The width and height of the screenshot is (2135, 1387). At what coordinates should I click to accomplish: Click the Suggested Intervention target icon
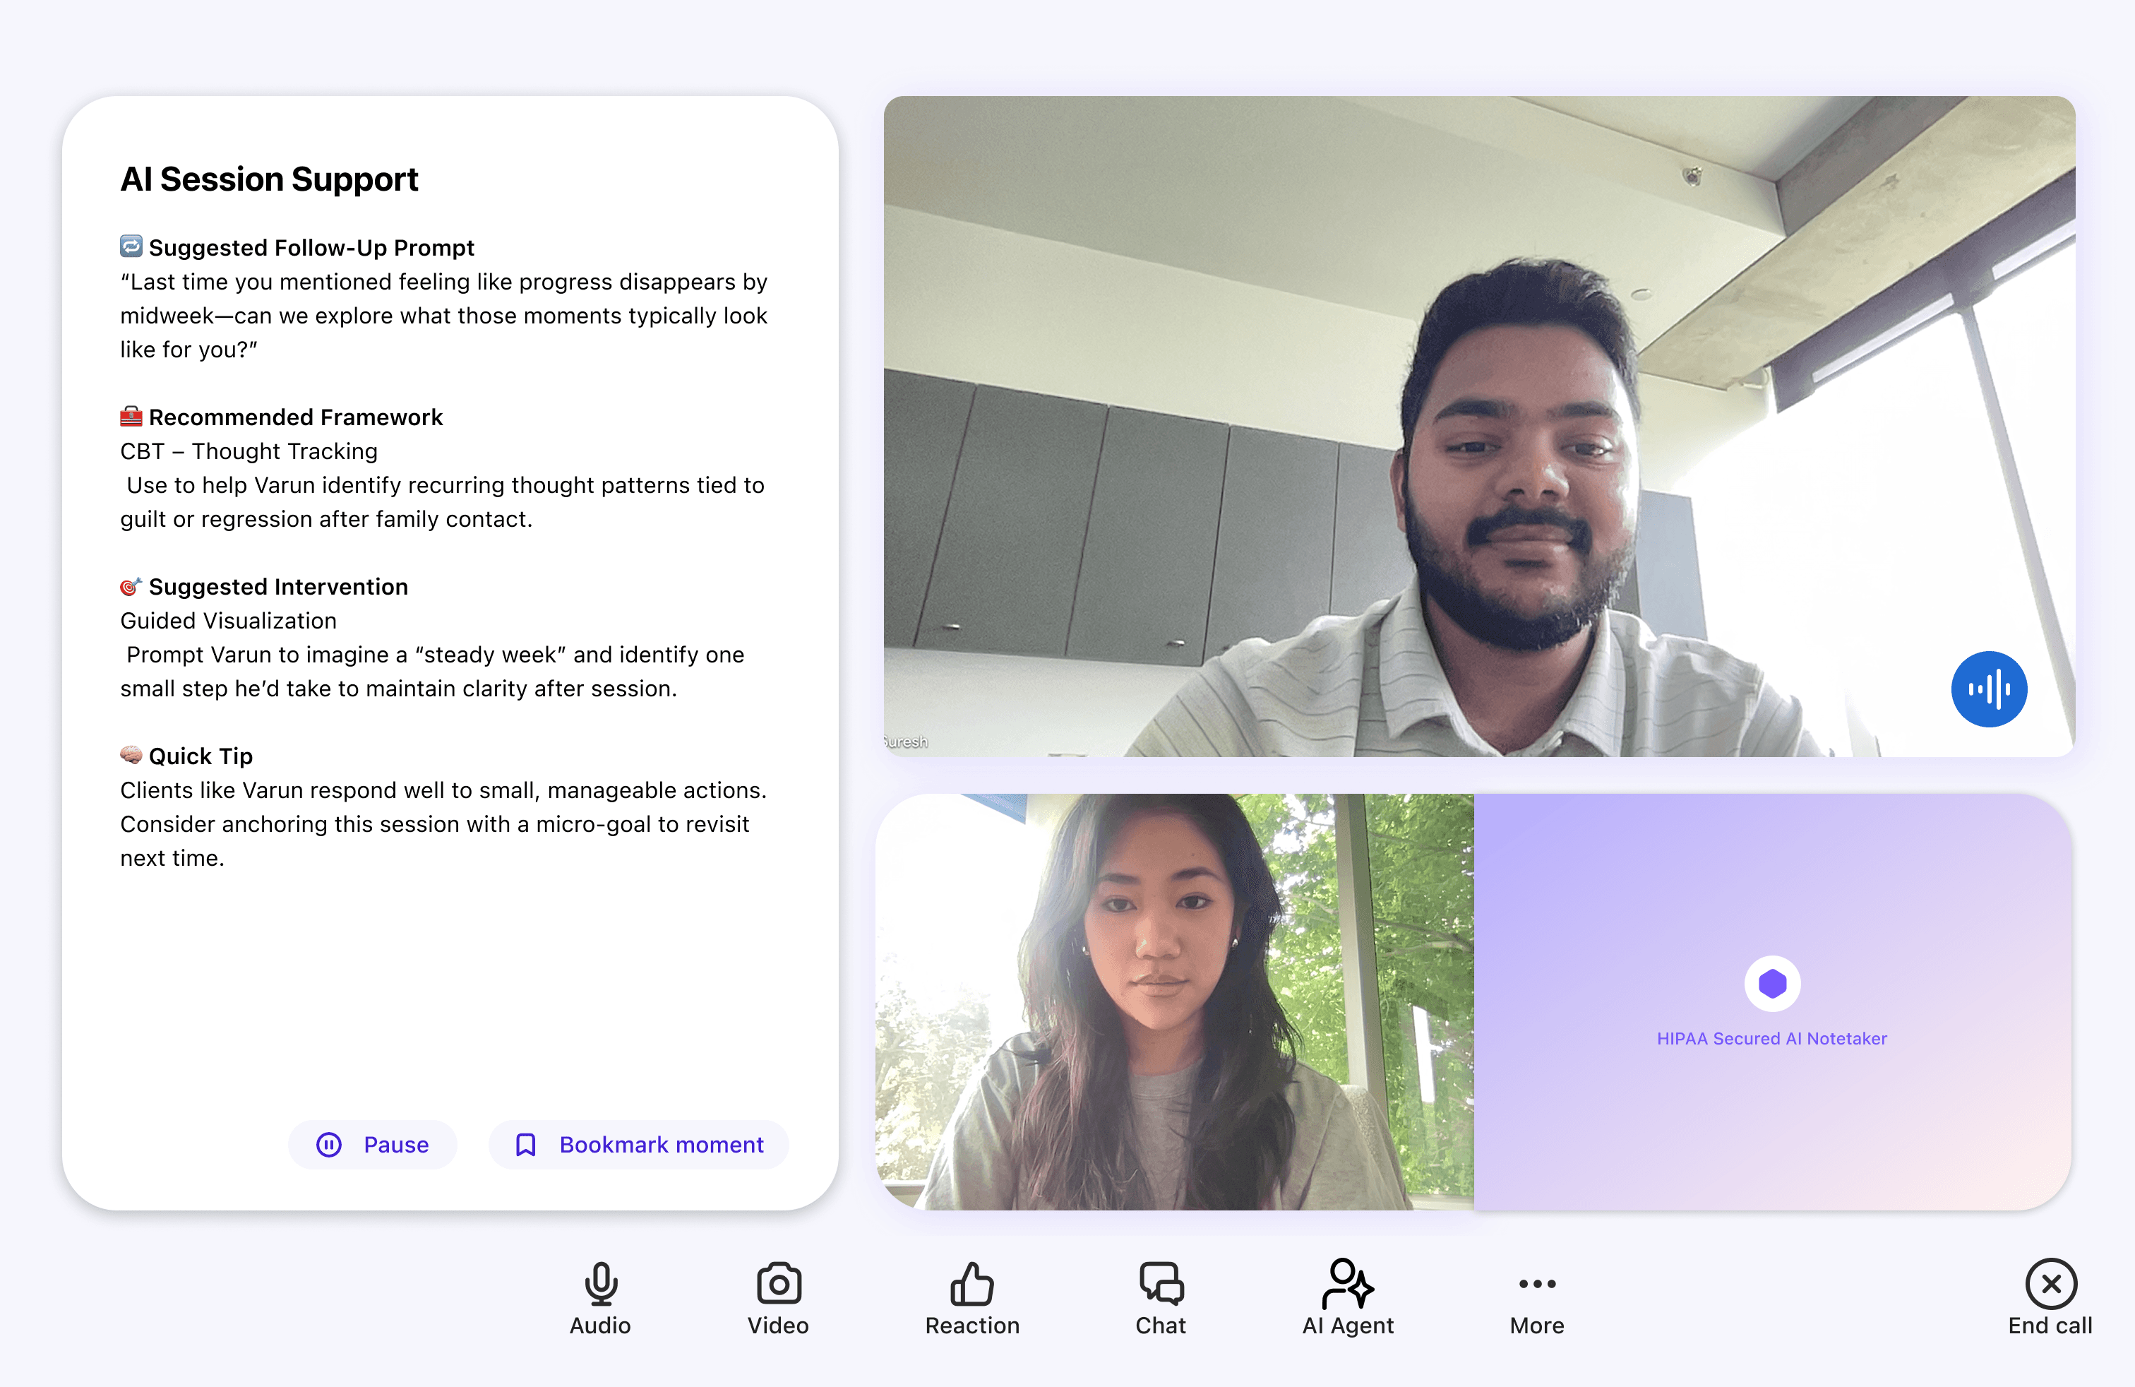coord(131,586)
